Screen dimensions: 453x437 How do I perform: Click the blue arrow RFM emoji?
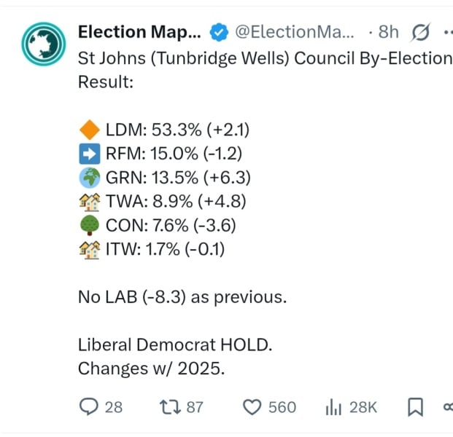click(88, 154)
